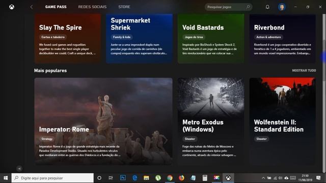Viewport: 326px width, 183px height.
Task: Go back with the arrow button
Action: 32,7
